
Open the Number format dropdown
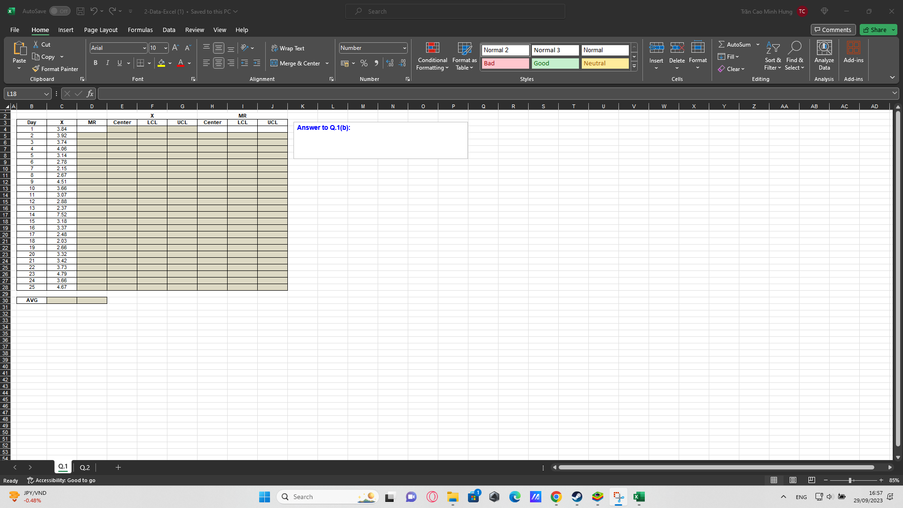click(404, 48)
